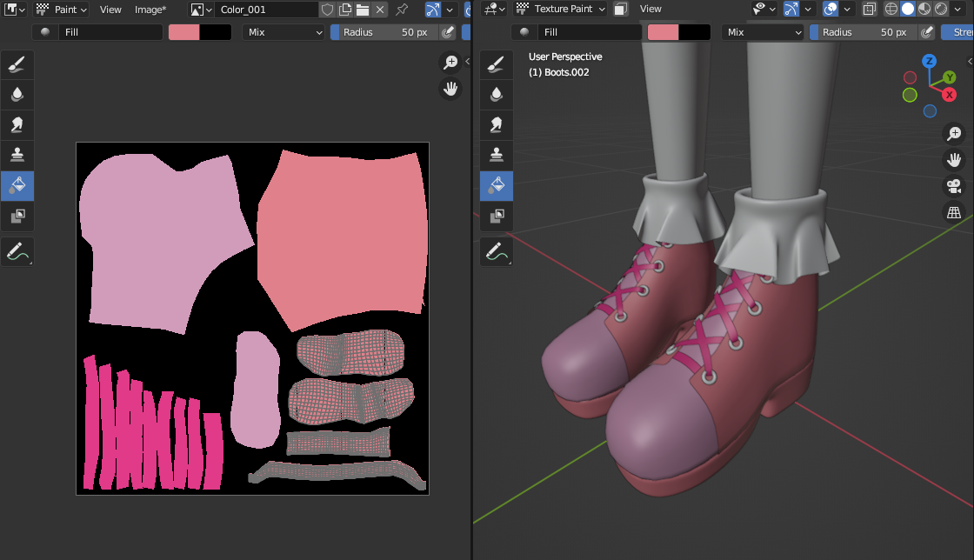The image size is (974, 560).
Task: Select the Soften tool in the image editor
Action: tap(17, 95)
